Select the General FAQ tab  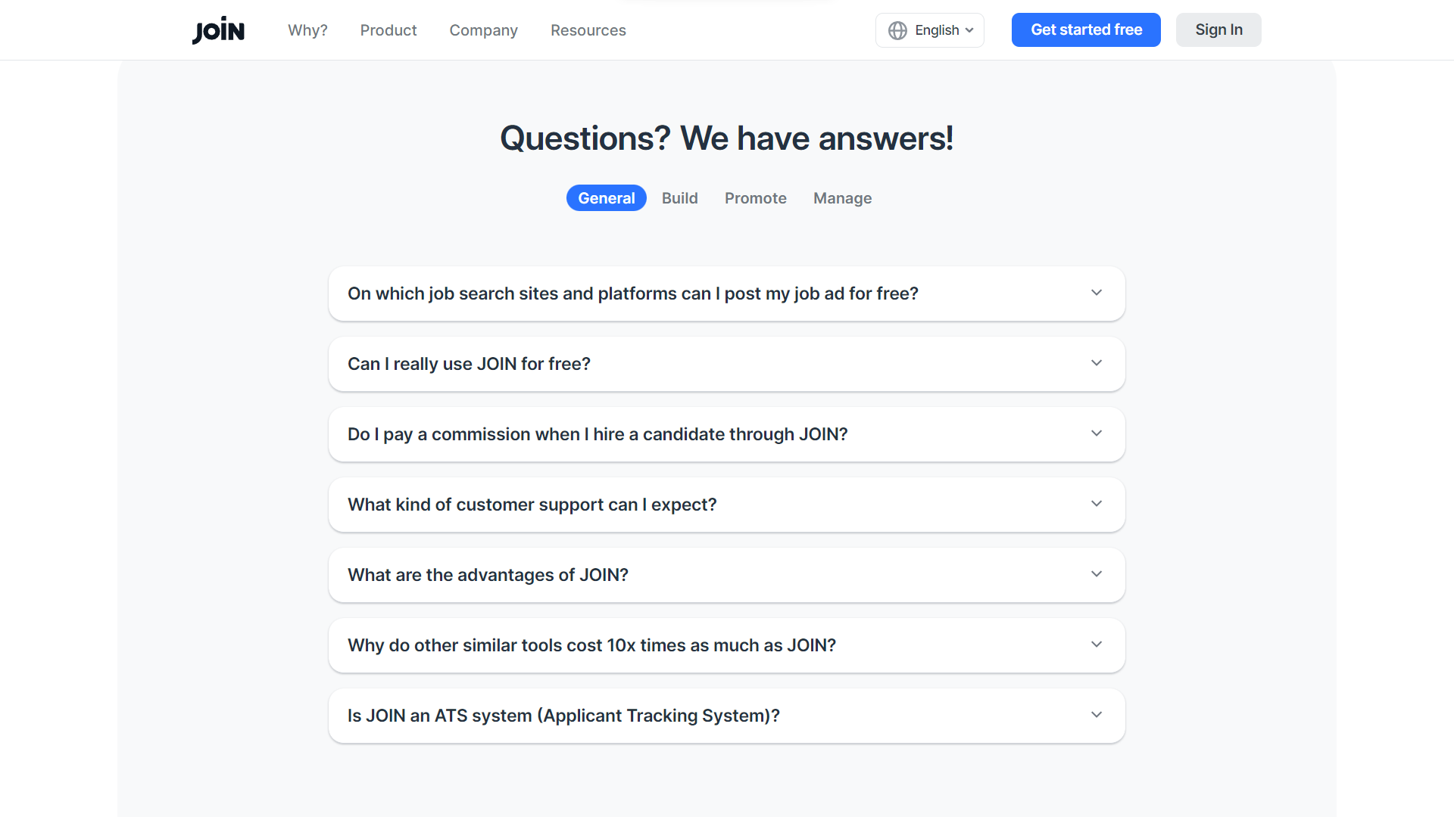point(607,198)
